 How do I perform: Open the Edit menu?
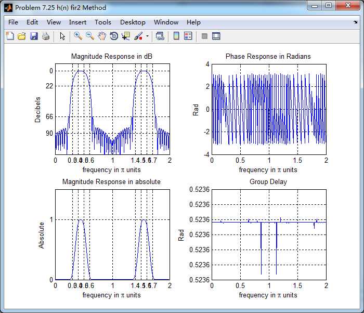[32, 22]
